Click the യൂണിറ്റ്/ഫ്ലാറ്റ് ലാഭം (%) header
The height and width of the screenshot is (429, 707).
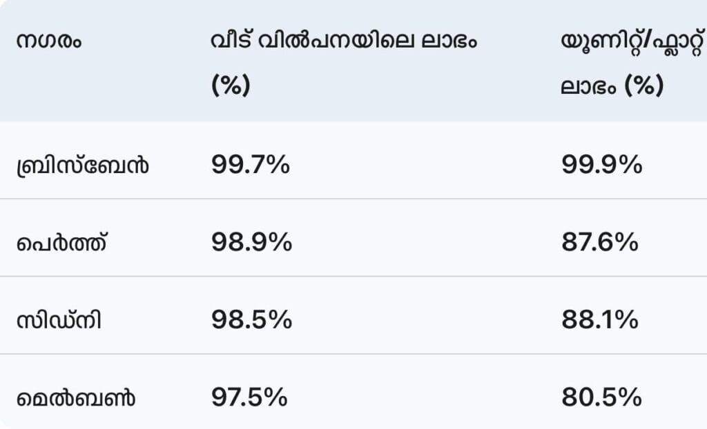(x=632, y=63)
